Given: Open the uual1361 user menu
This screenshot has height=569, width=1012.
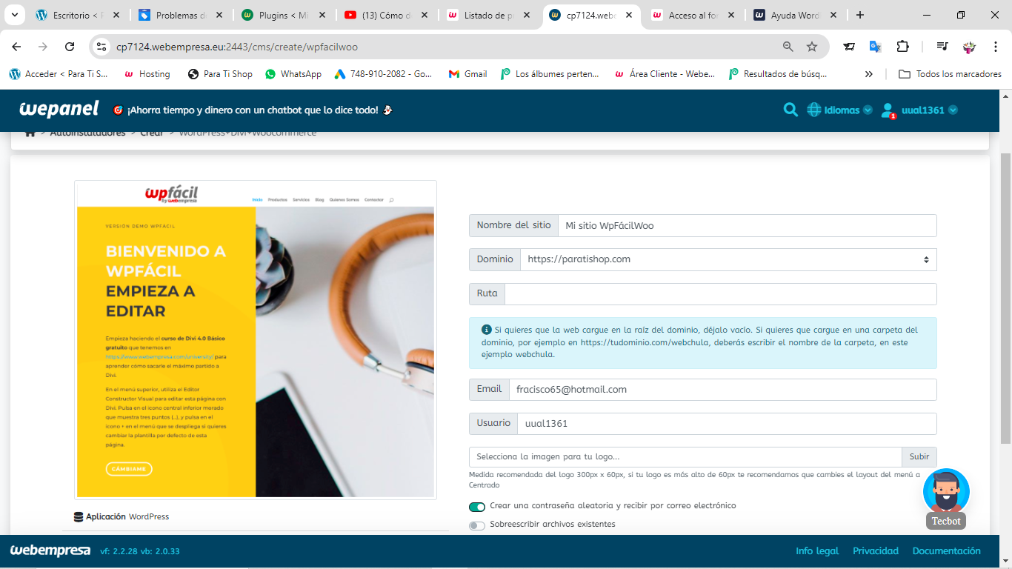Looking at the screenshot, I should (919, 110).
